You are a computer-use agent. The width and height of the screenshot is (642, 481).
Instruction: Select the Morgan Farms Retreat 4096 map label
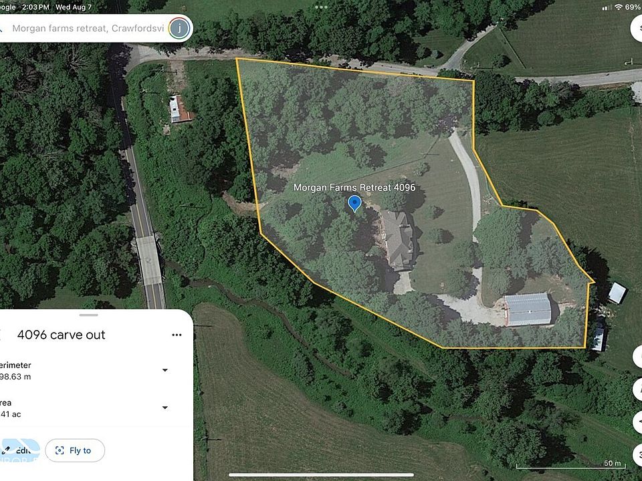click(x=354, y=187)
